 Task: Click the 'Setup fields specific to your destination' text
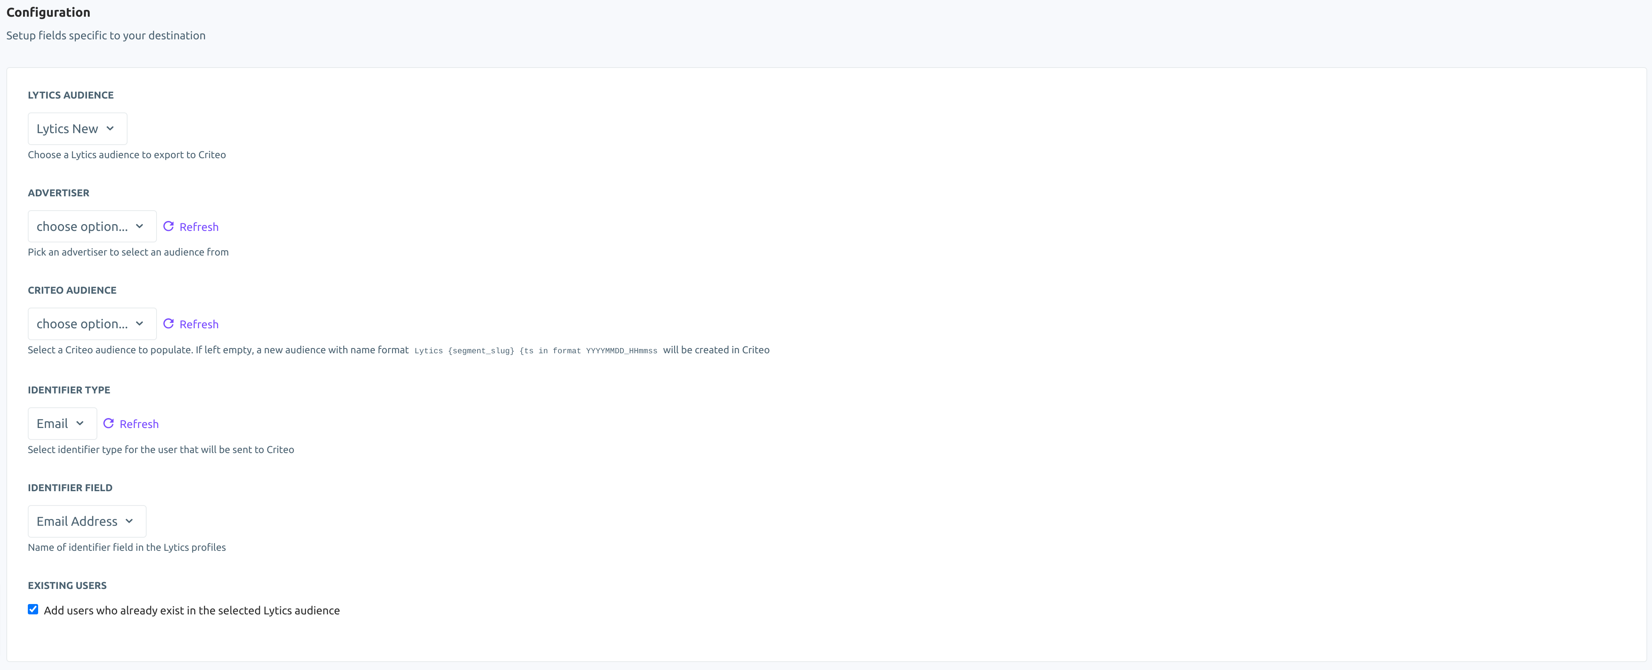click(106, 36)
